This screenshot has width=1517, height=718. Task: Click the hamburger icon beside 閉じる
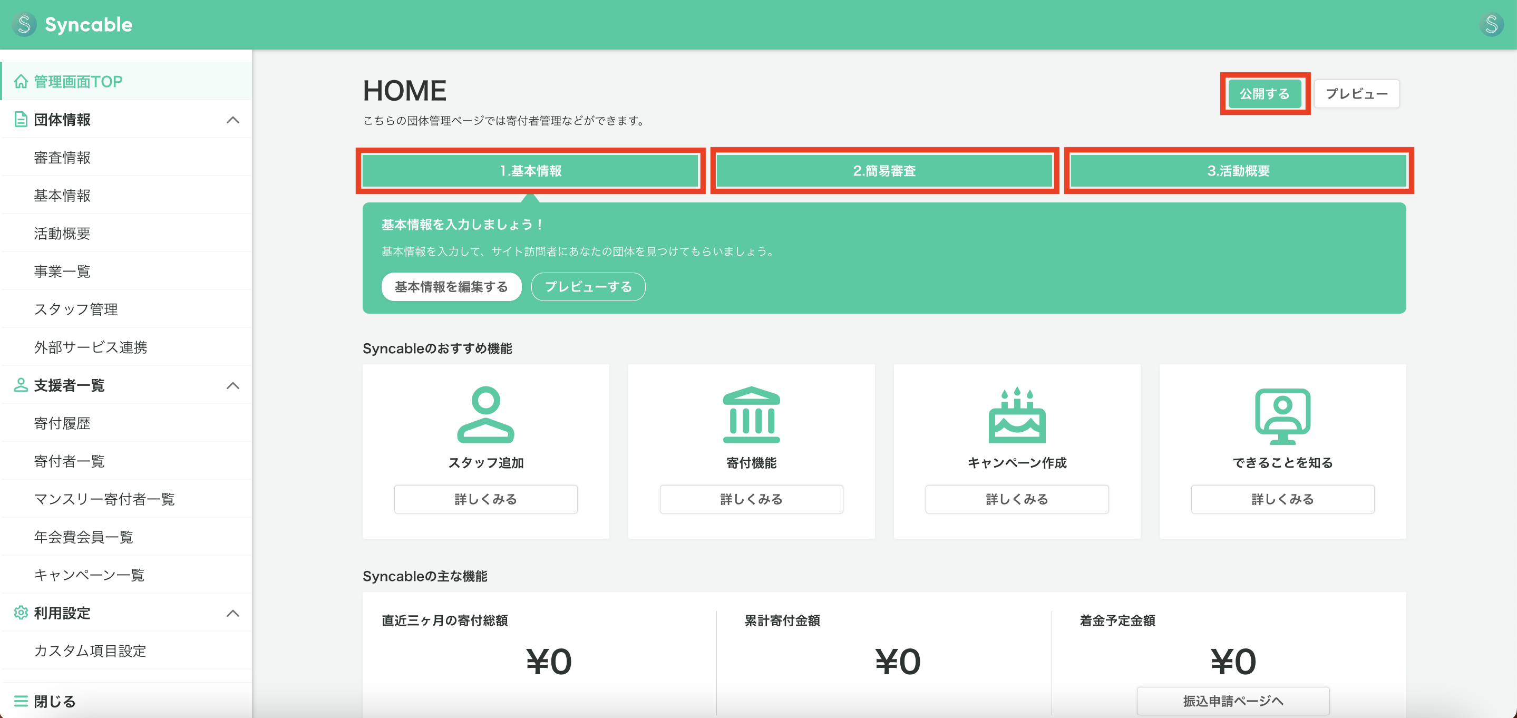tap(21, 701)
